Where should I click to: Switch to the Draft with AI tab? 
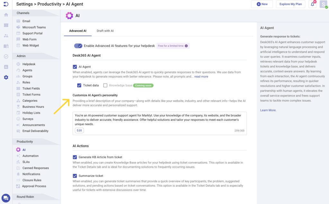click(105, 31)
